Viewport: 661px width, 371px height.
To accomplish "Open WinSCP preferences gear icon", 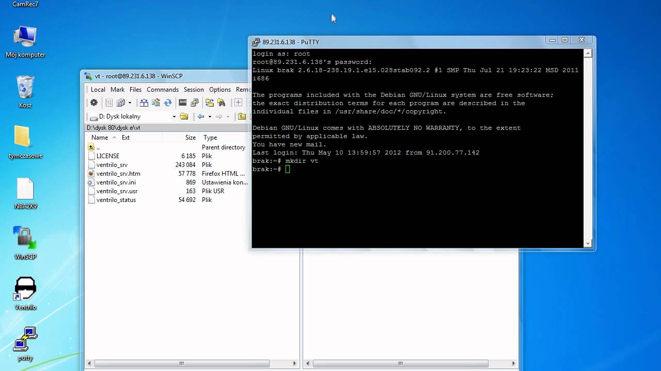I will [x=94, y=103].
